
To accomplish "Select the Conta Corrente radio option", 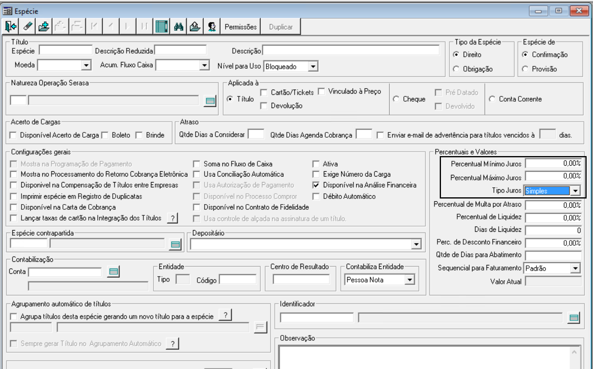I will (x=492, y=99).
